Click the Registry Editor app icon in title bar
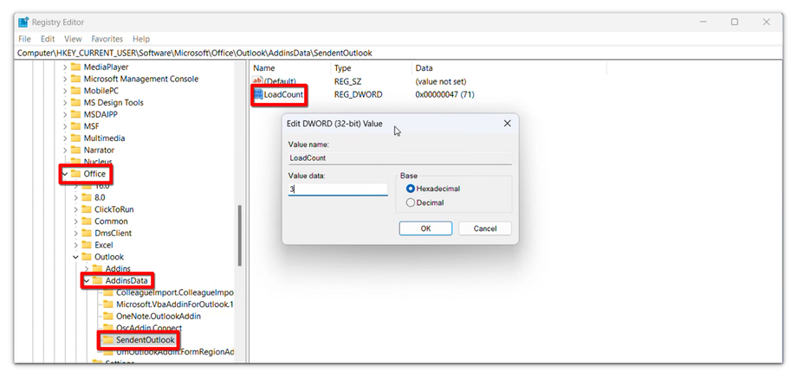 pos(23,22)
